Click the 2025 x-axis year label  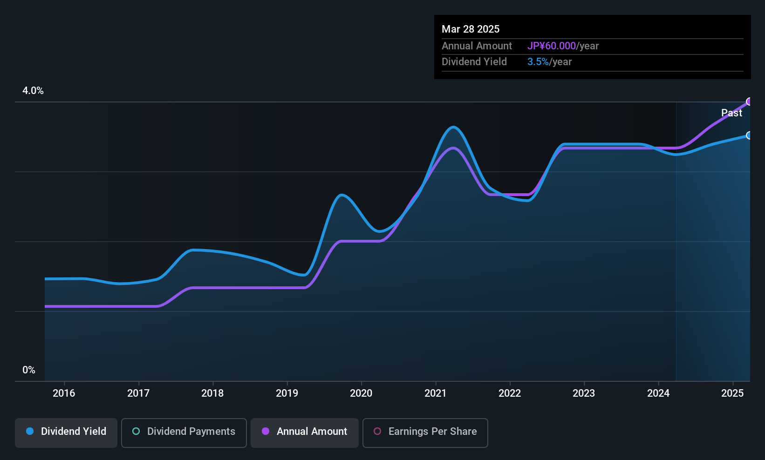pos(732,393)
